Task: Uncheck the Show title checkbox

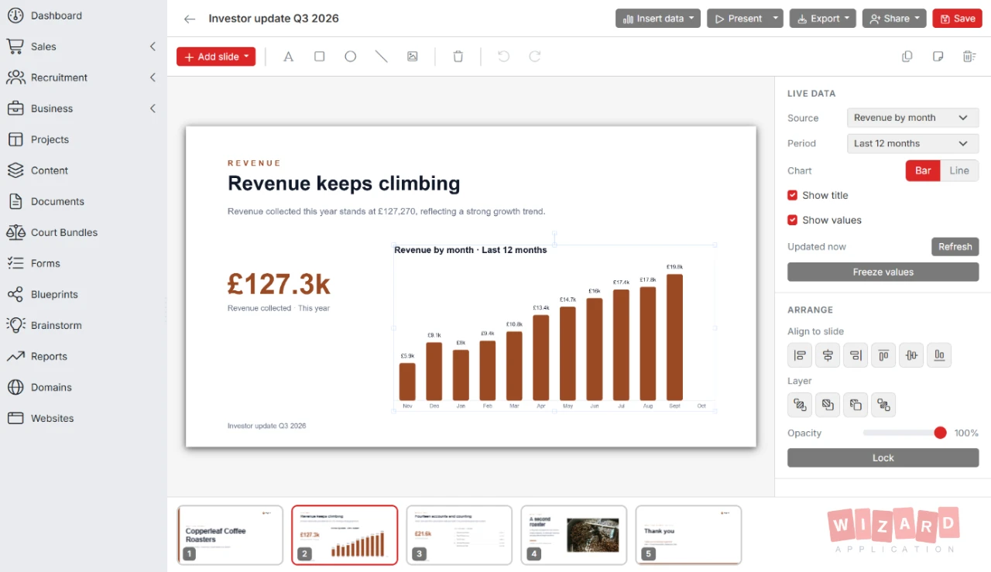Action: (792, 195)
